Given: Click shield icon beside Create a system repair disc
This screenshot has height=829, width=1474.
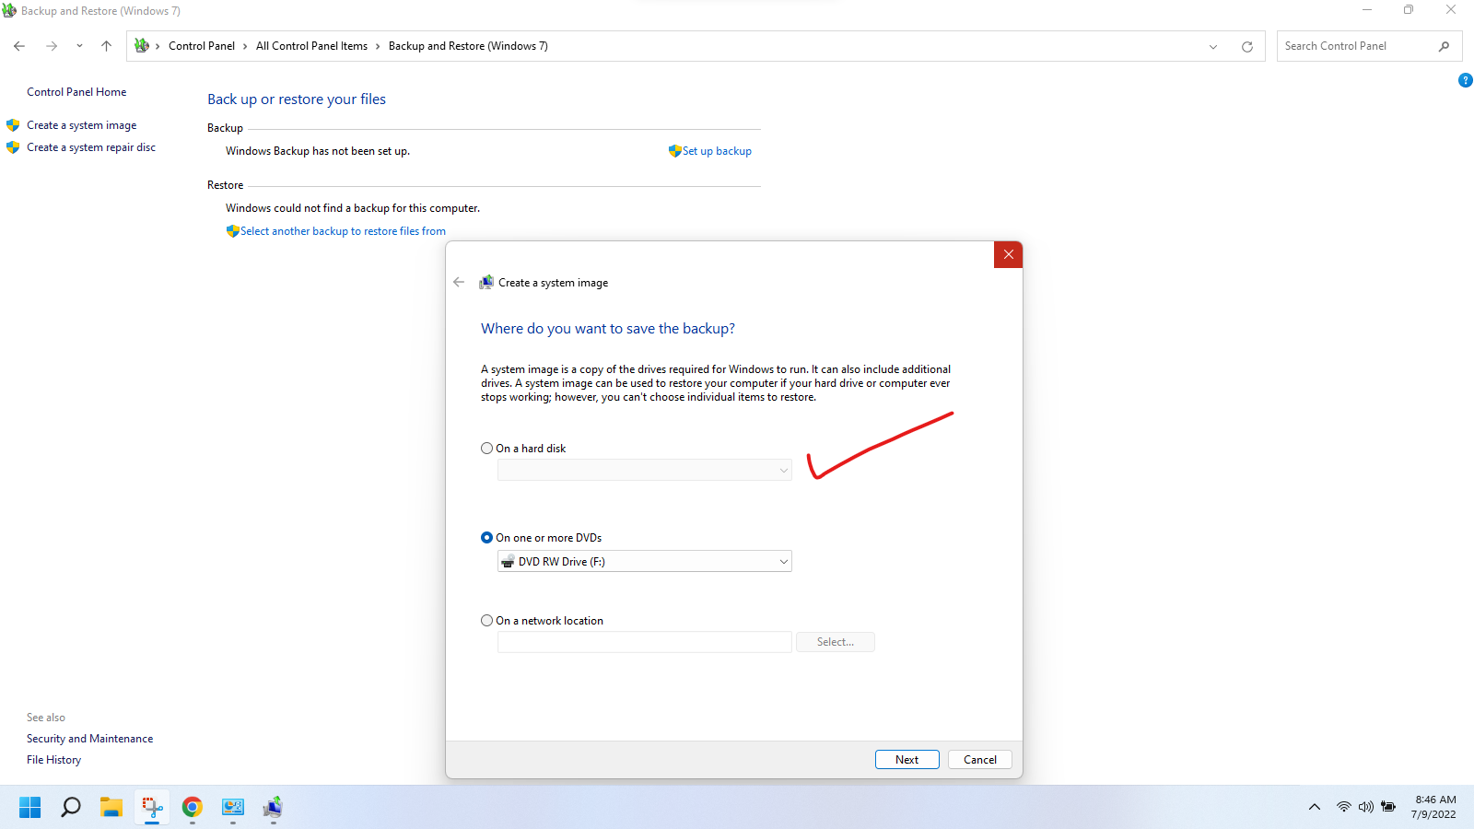Looking at the screenshot, I should point(13,147).
